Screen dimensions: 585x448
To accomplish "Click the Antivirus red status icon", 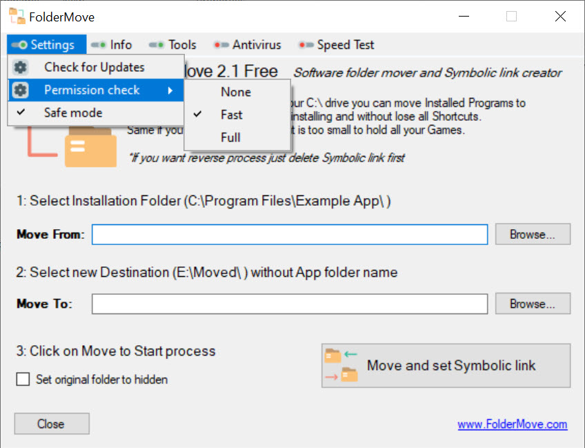I will click(x=221, y=45).
